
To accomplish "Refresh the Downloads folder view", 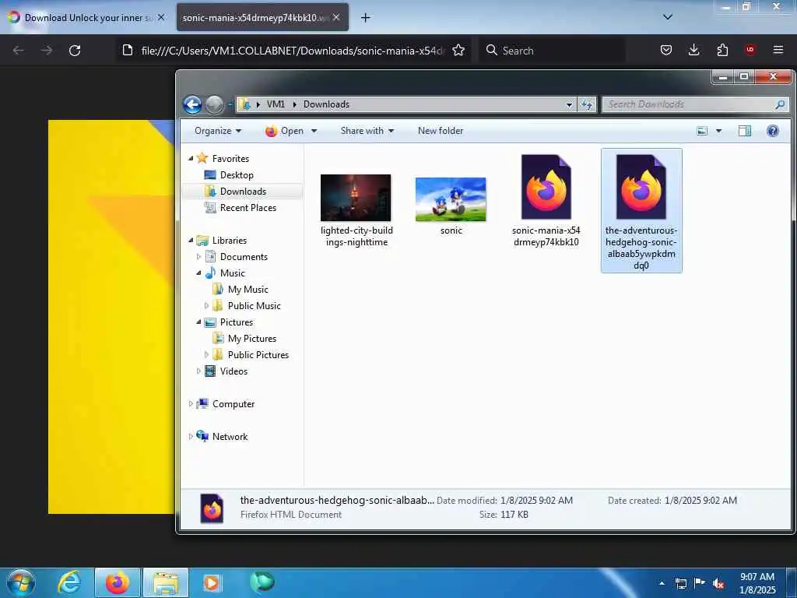I will [587, 105].
